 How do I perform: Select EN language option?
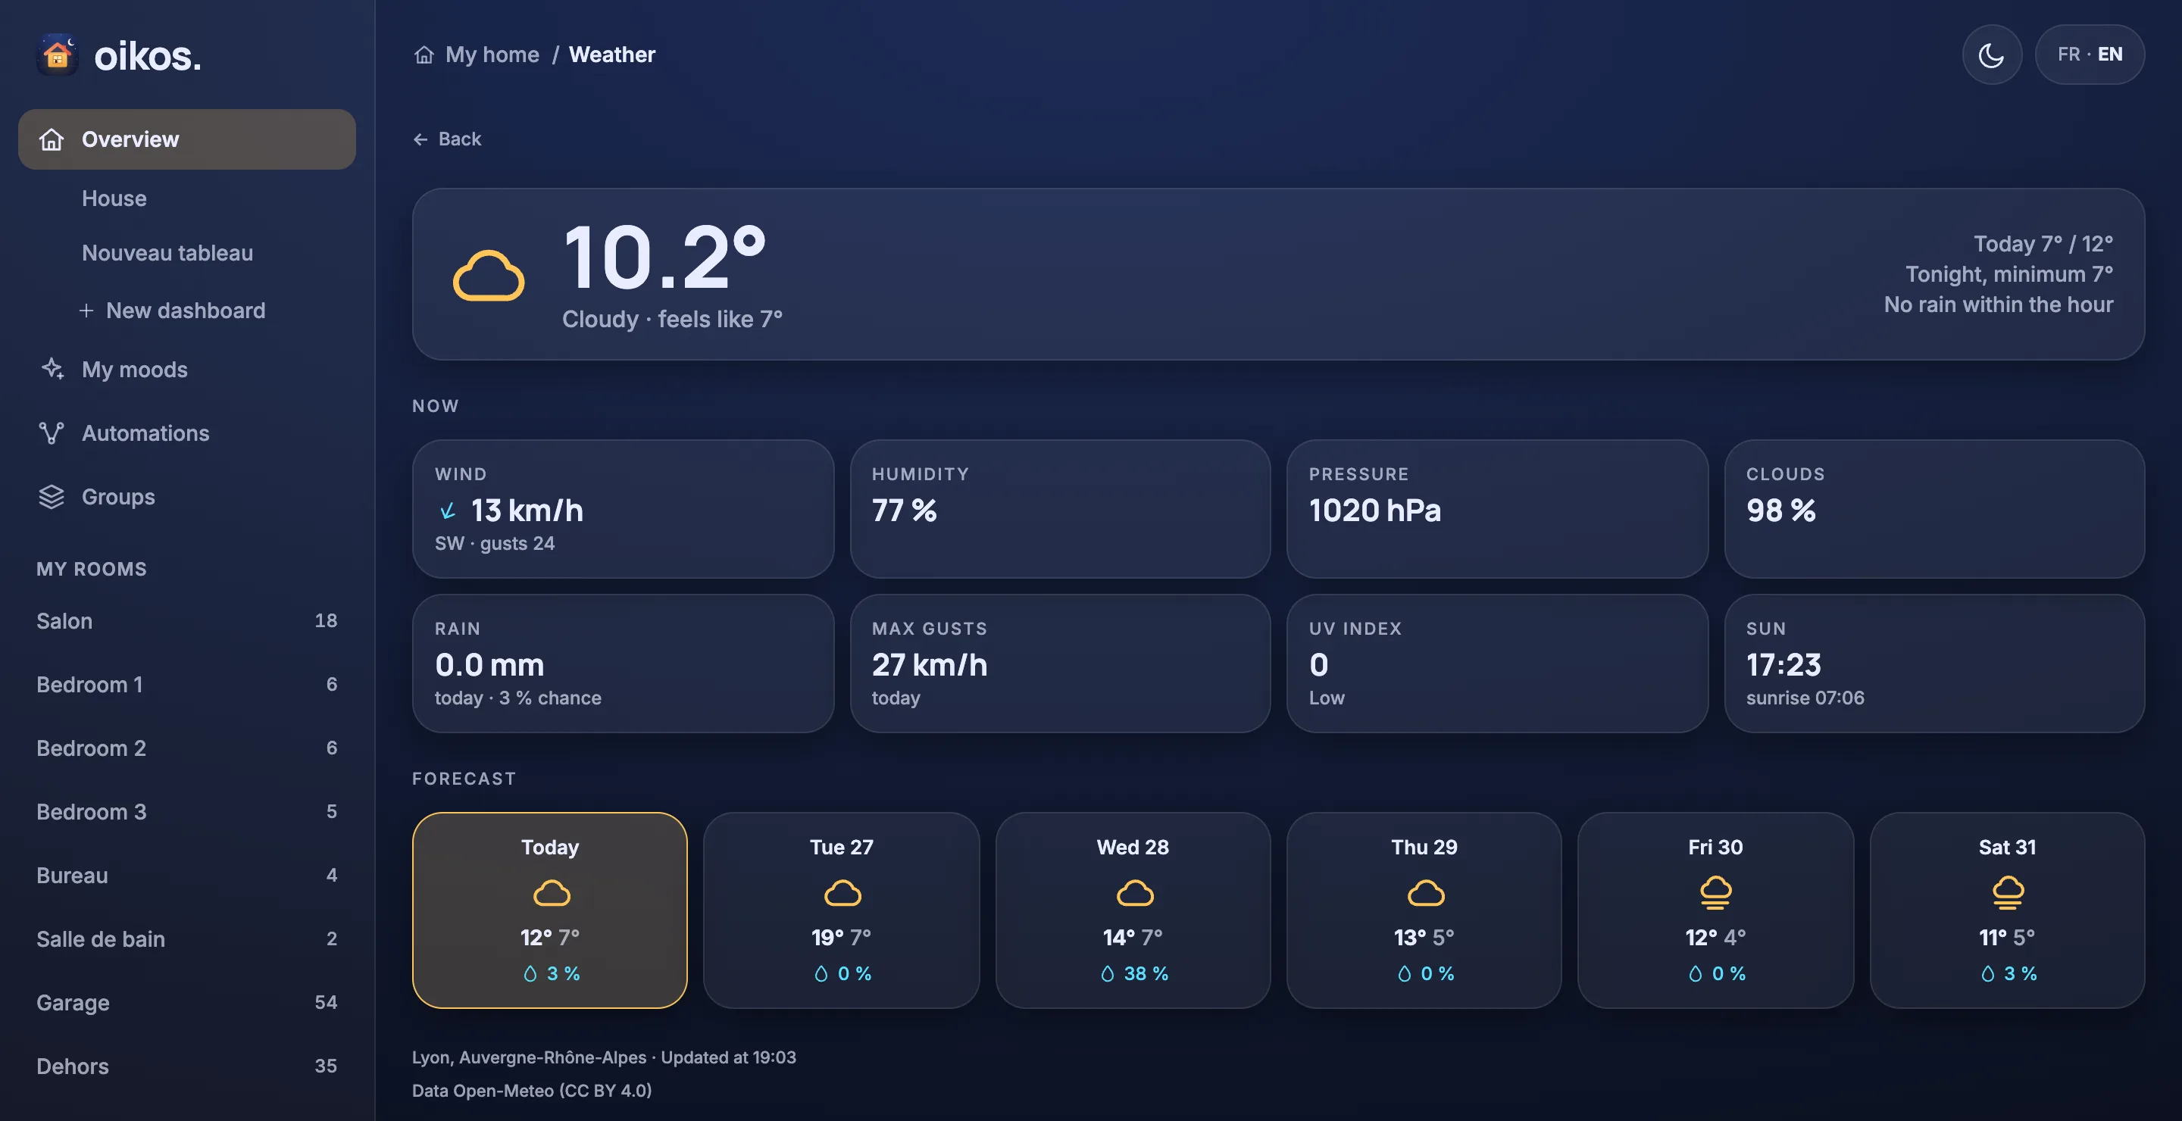(2109, 55)
